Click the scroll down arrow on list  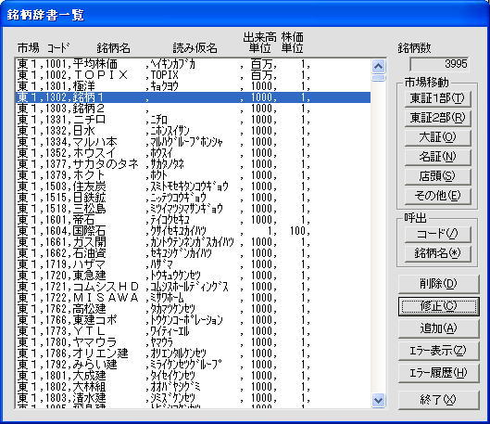pos(379,400)
